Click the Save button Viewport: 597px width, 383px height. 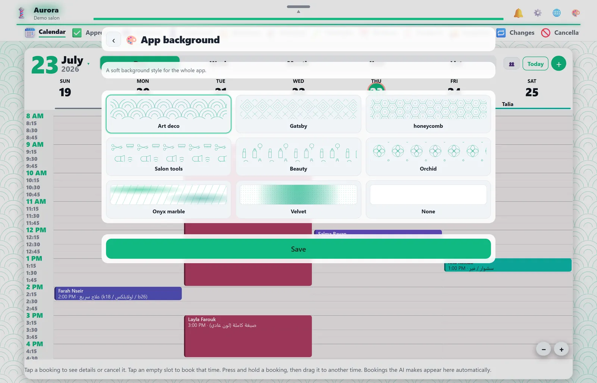pyautogui.click(x=298, y=249)
